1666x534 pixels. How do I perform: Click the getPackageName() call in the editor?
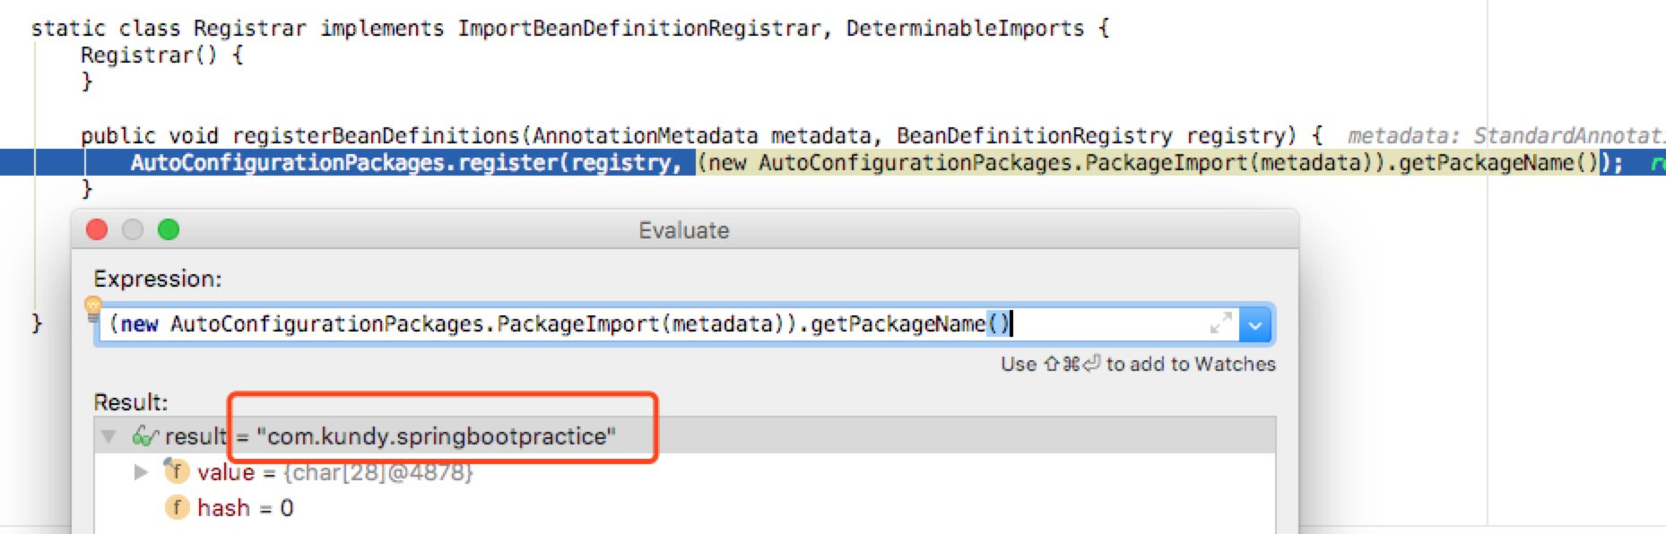point(1498,162)
